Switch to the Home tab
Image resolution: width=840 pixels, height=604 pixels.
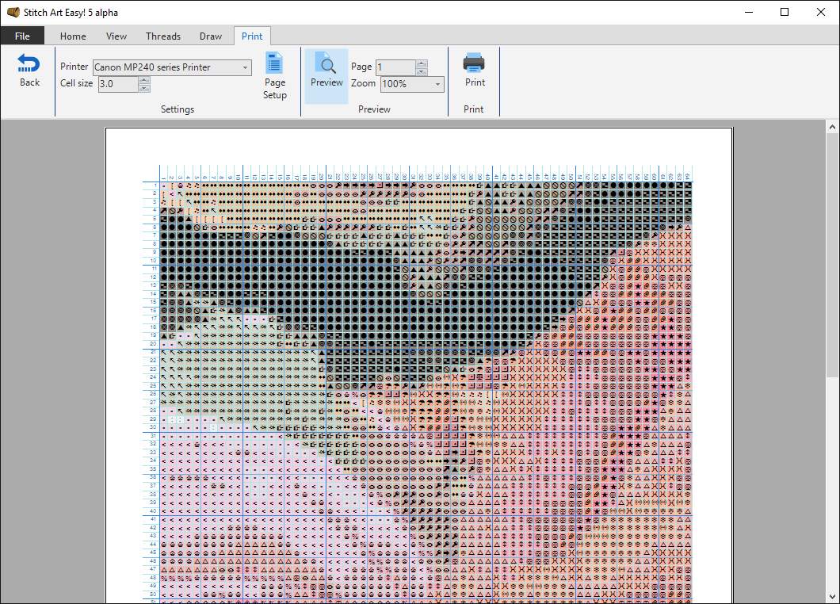pyautogui.click(x=73, y=36)
